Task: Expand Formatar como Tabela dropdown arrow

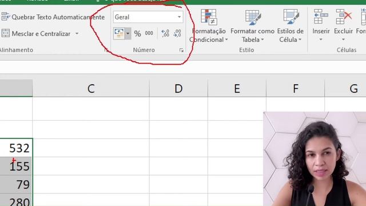Action: pos(262,39)
